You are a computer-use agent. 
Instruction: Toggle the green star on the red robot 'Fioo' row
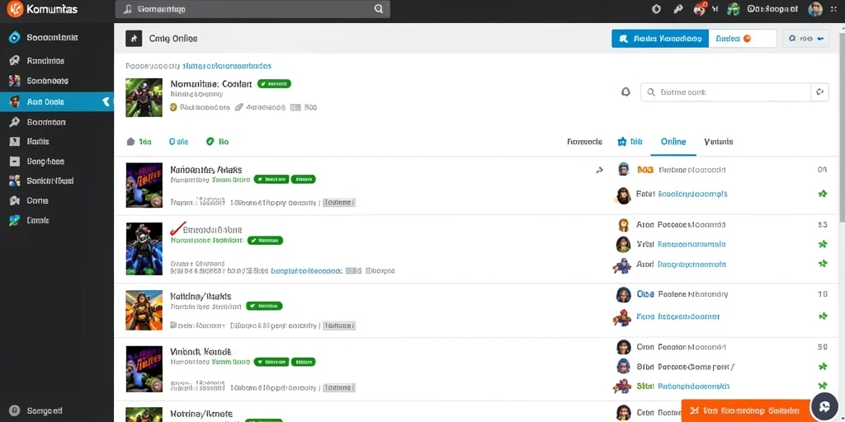click(823, 316)
